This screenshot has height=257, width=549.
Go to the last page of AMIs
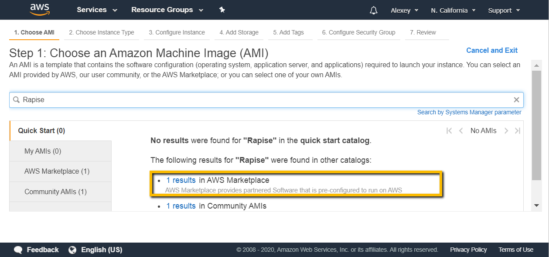pyautogui.click(x=517, y=130)
